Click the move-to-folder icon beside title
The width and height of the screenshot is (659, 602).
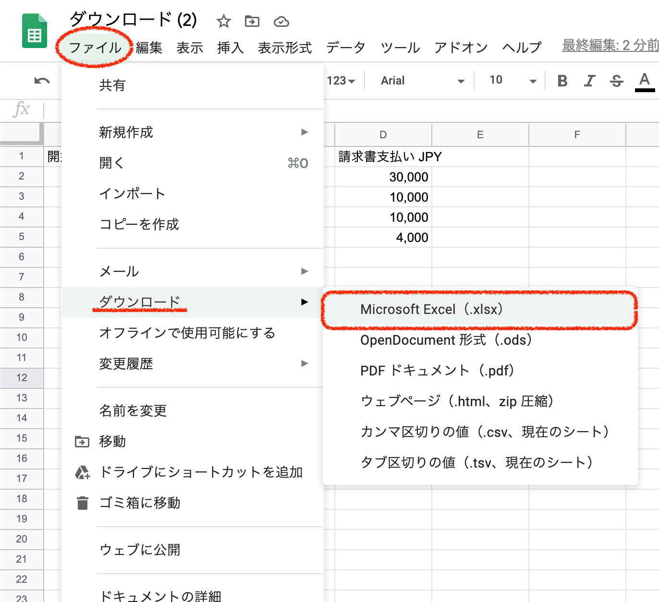(x=252, y=22)
